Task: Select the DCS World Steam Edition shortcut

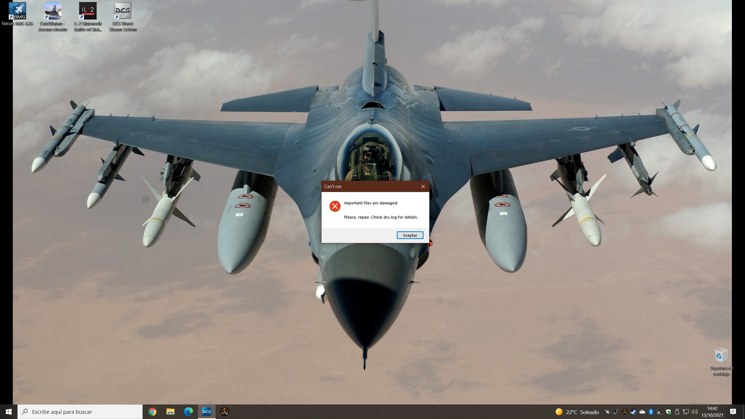Action: (x=123, y=17)
